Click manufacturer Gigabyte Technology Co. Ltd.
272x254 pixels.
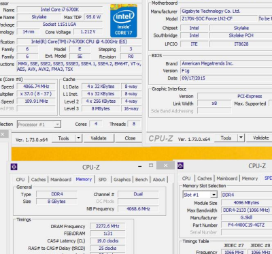[x=226, y=11]
